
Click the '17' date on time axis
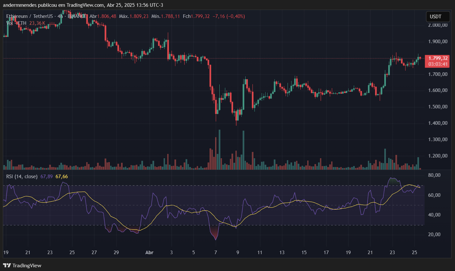click(326, 252)
